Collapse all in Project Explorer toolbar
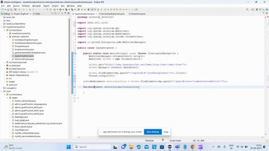The width and height of the screenshot is (269, 151). (x=53, y=13)
